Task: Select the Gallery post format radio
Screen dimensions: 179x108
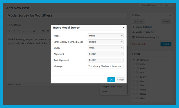Action: coord(133,77)
